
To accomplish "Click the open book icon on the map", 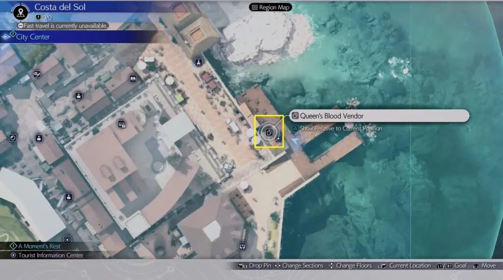I will click(132, 78).
